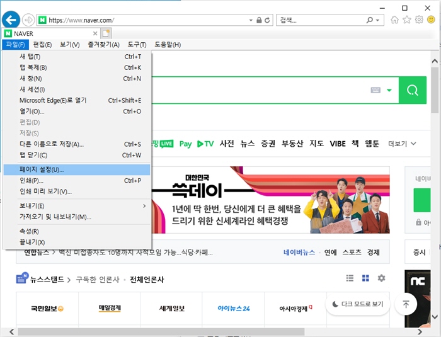
Task: Click the horizontal scrollbar right arrow
Action: click(420, 332)
